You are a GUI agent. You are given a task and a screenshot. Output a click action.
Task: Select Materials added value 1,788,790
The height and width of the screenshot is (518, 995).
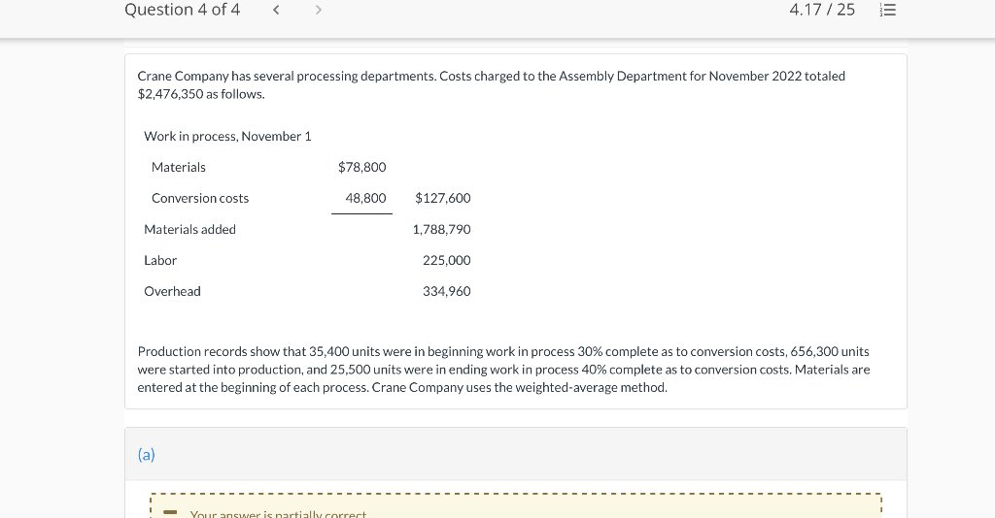pyautogui.click(x=442, y=229)
